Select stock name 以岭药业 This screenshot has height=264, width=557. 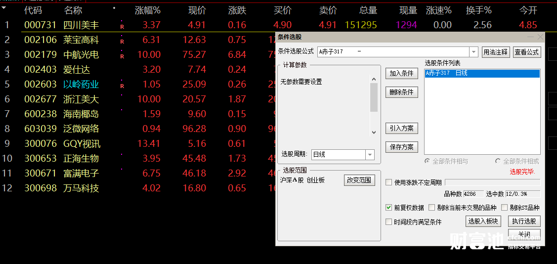pyautogui.click(x=81, y=84)
